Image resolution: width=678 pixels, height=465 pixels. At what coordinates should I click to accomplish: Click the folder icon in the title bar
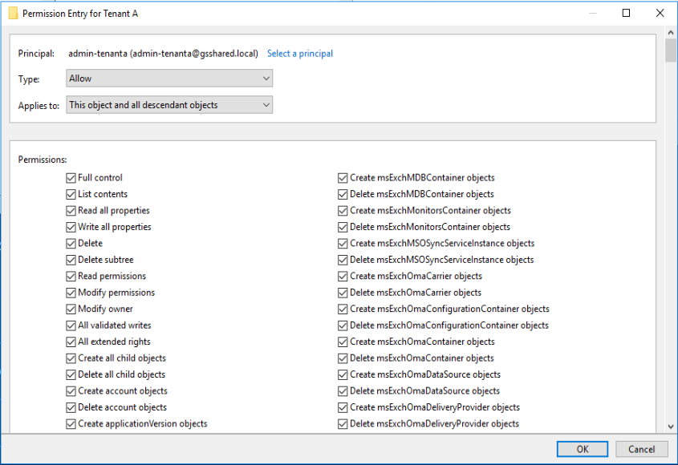[x=13, y=14]
